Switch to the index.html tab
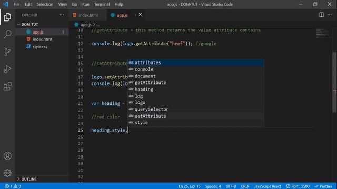Image resolution: width=337 pixels, height=189 pixels. 88,15
